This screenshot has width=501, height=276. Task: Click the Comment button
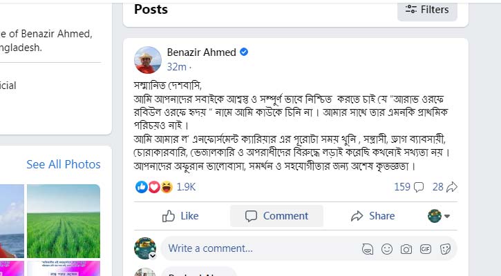click(x=276, y=216)
